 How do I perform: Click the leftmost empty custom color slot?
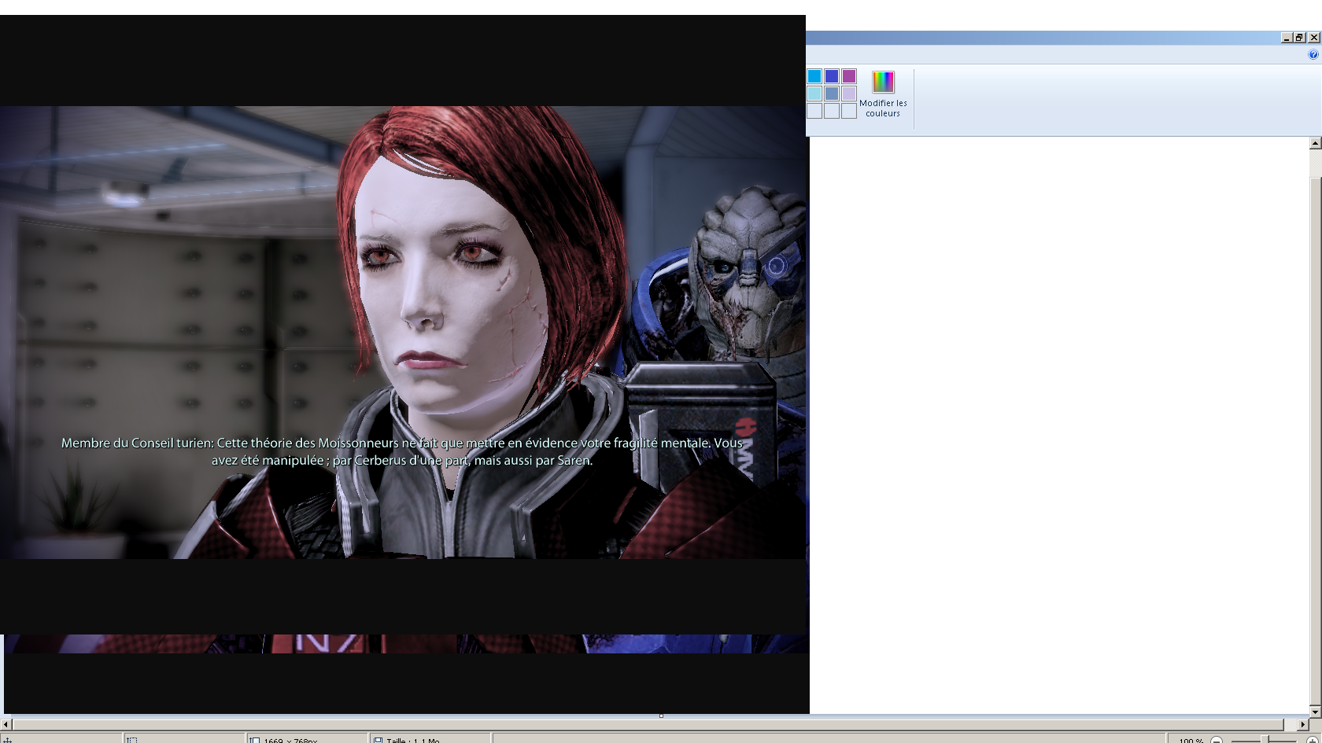[x=814, y=111]
